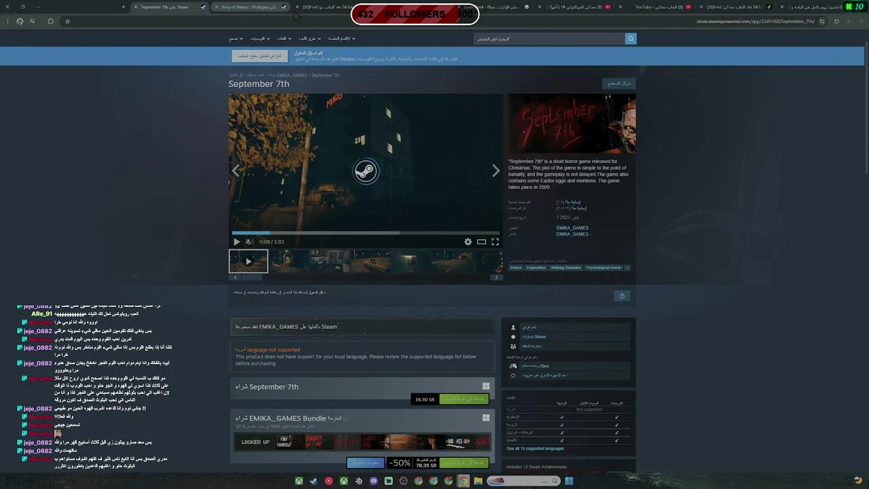869x489 pixels.
Task: Show previous media with left arrow
Action: click(236, 171)
